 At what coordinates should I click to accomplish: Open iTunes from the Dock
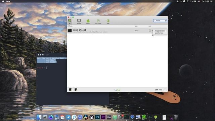click(74, 117)
